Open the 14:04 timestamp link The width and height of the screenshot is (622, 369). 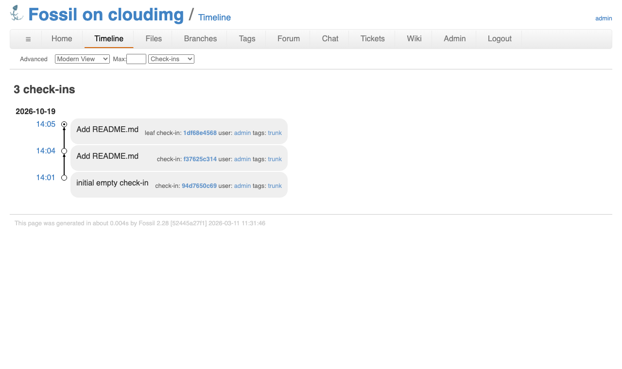tap(46, 151)
